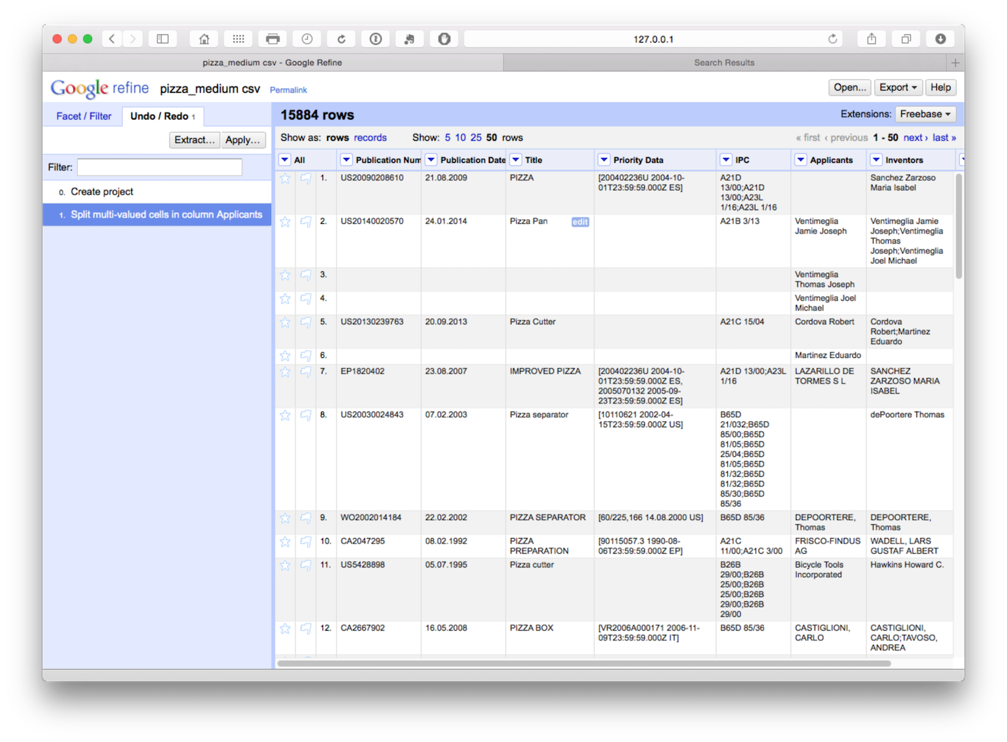Image resolution: width=1007 pixels, height=742 pixels.
Task: Show 25 rows per page
Action: pos(476,137)
